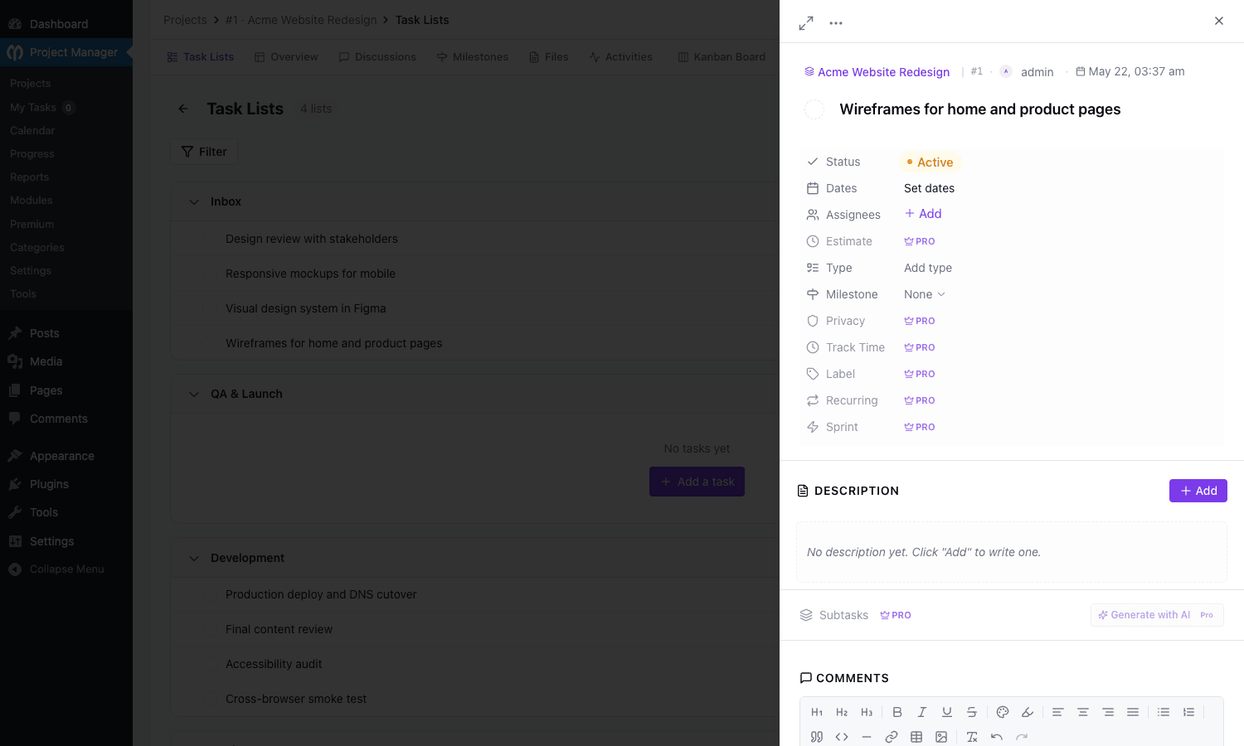Screen dimensions: 1244x746
Task: Insert an image in the comment
Action: [x=941, y=737]
